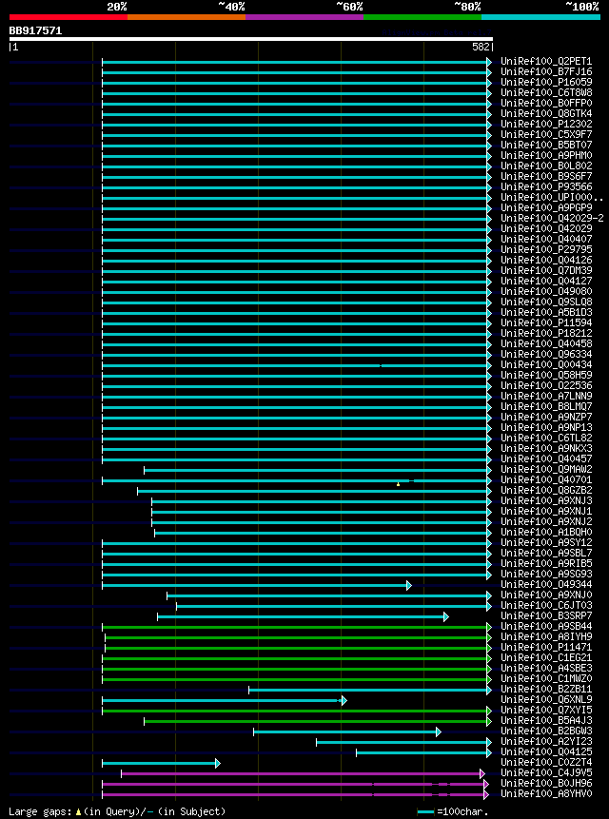This screenshot has height=819, width=609.
Task: Click the green ~80% identity legend segment
Action: pyautogui.click(x=422, y=17)
